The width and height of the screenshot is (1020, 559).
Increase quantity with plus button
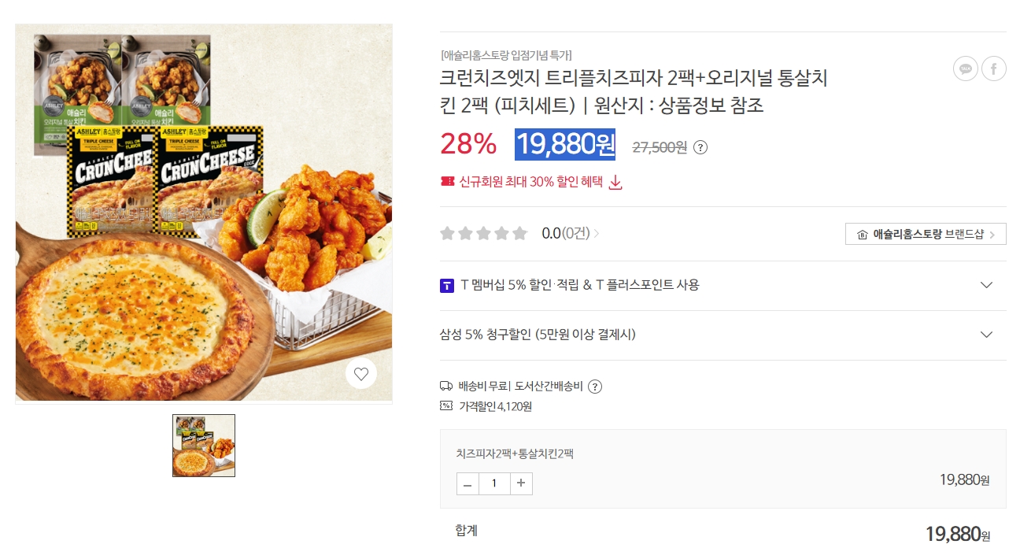(x=521, y=483)
